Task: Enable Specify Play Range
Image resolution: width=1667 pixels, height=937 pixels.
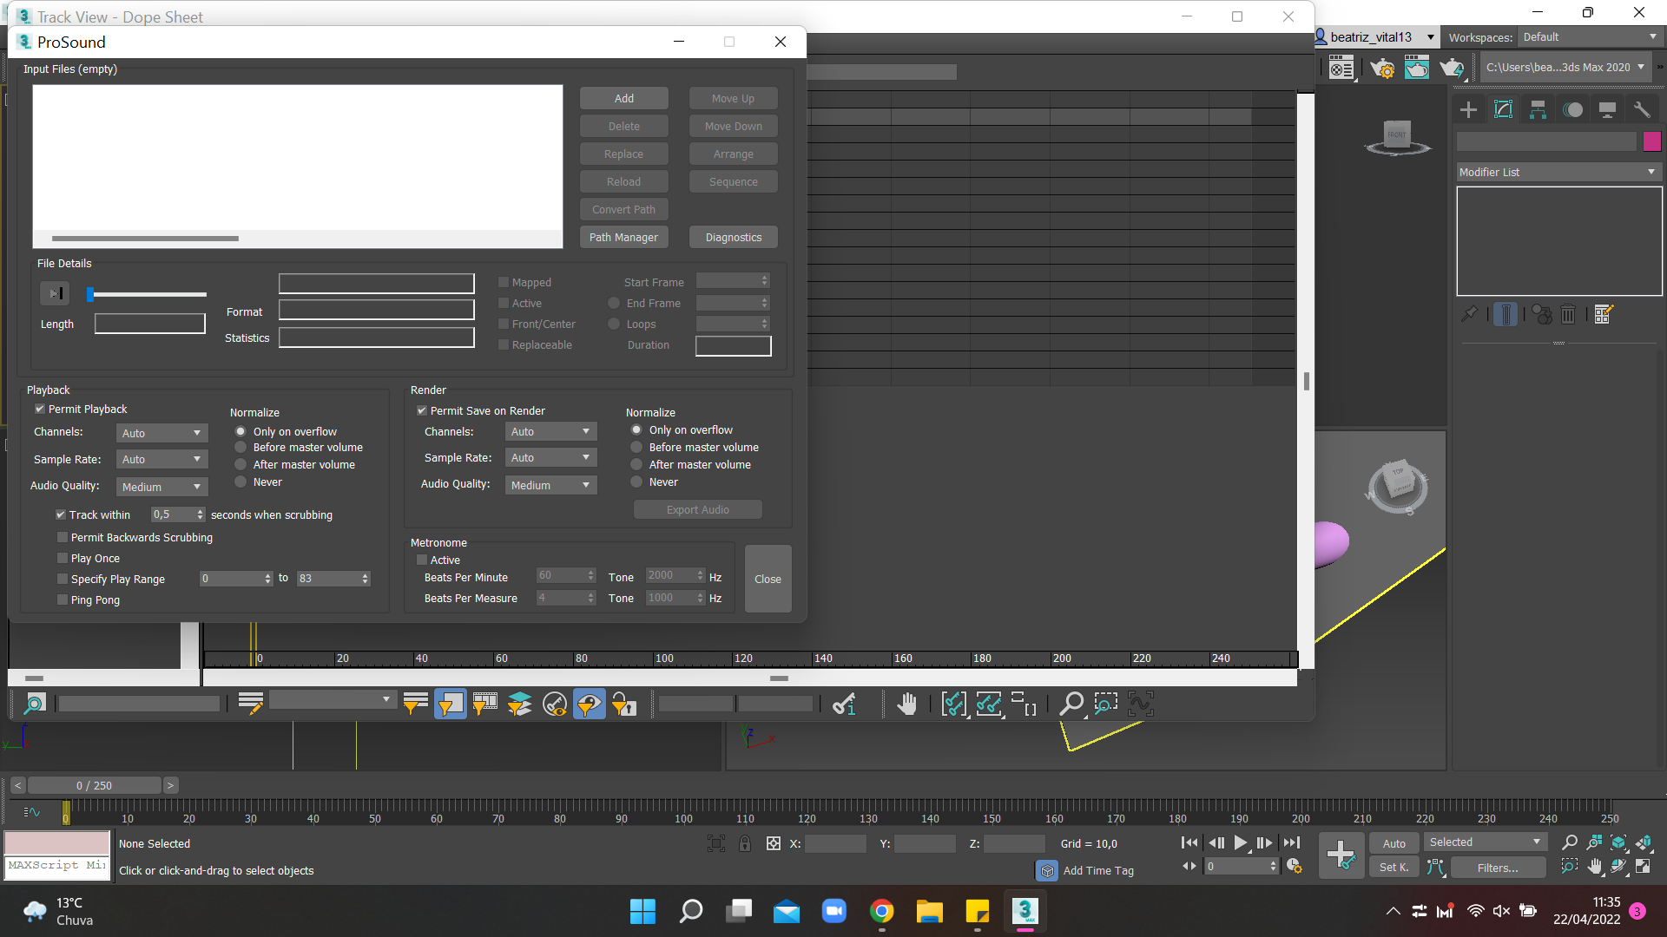Action: [62, 579]
